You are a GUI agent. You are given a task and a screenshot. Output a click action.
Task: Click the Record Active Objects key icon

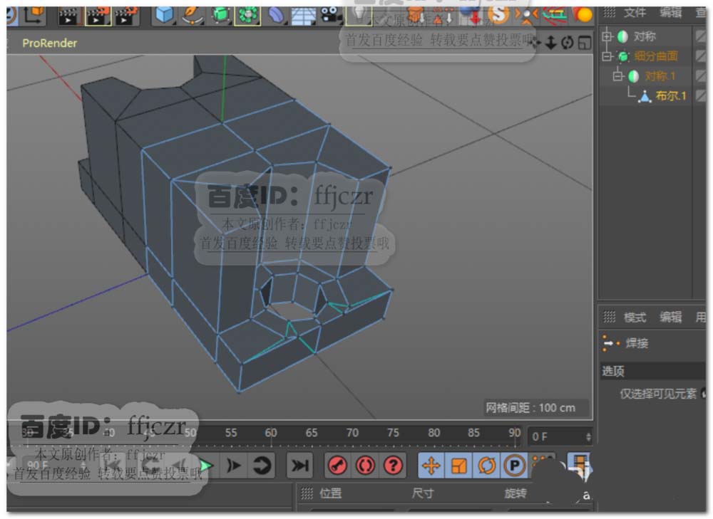tap(338, 466)
